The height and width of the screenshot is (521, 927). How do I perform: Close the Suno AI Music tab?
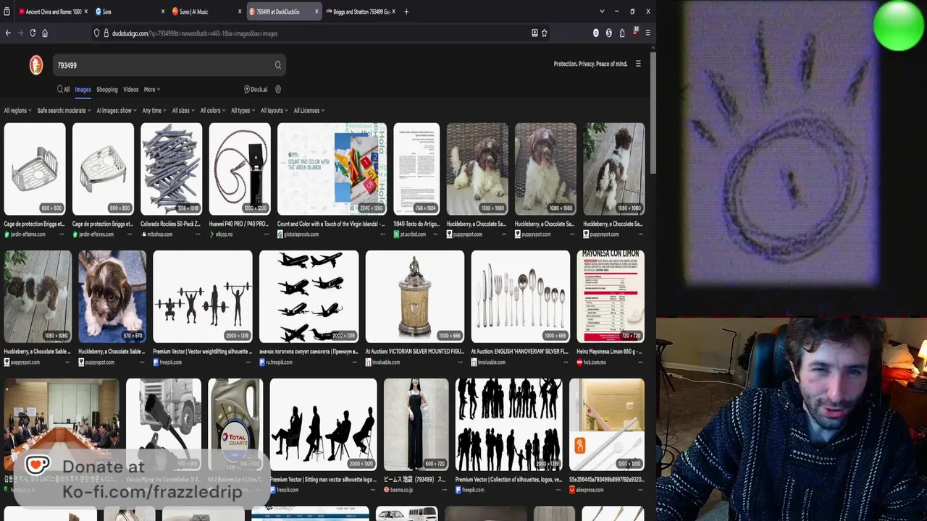[x=240, y=12]
